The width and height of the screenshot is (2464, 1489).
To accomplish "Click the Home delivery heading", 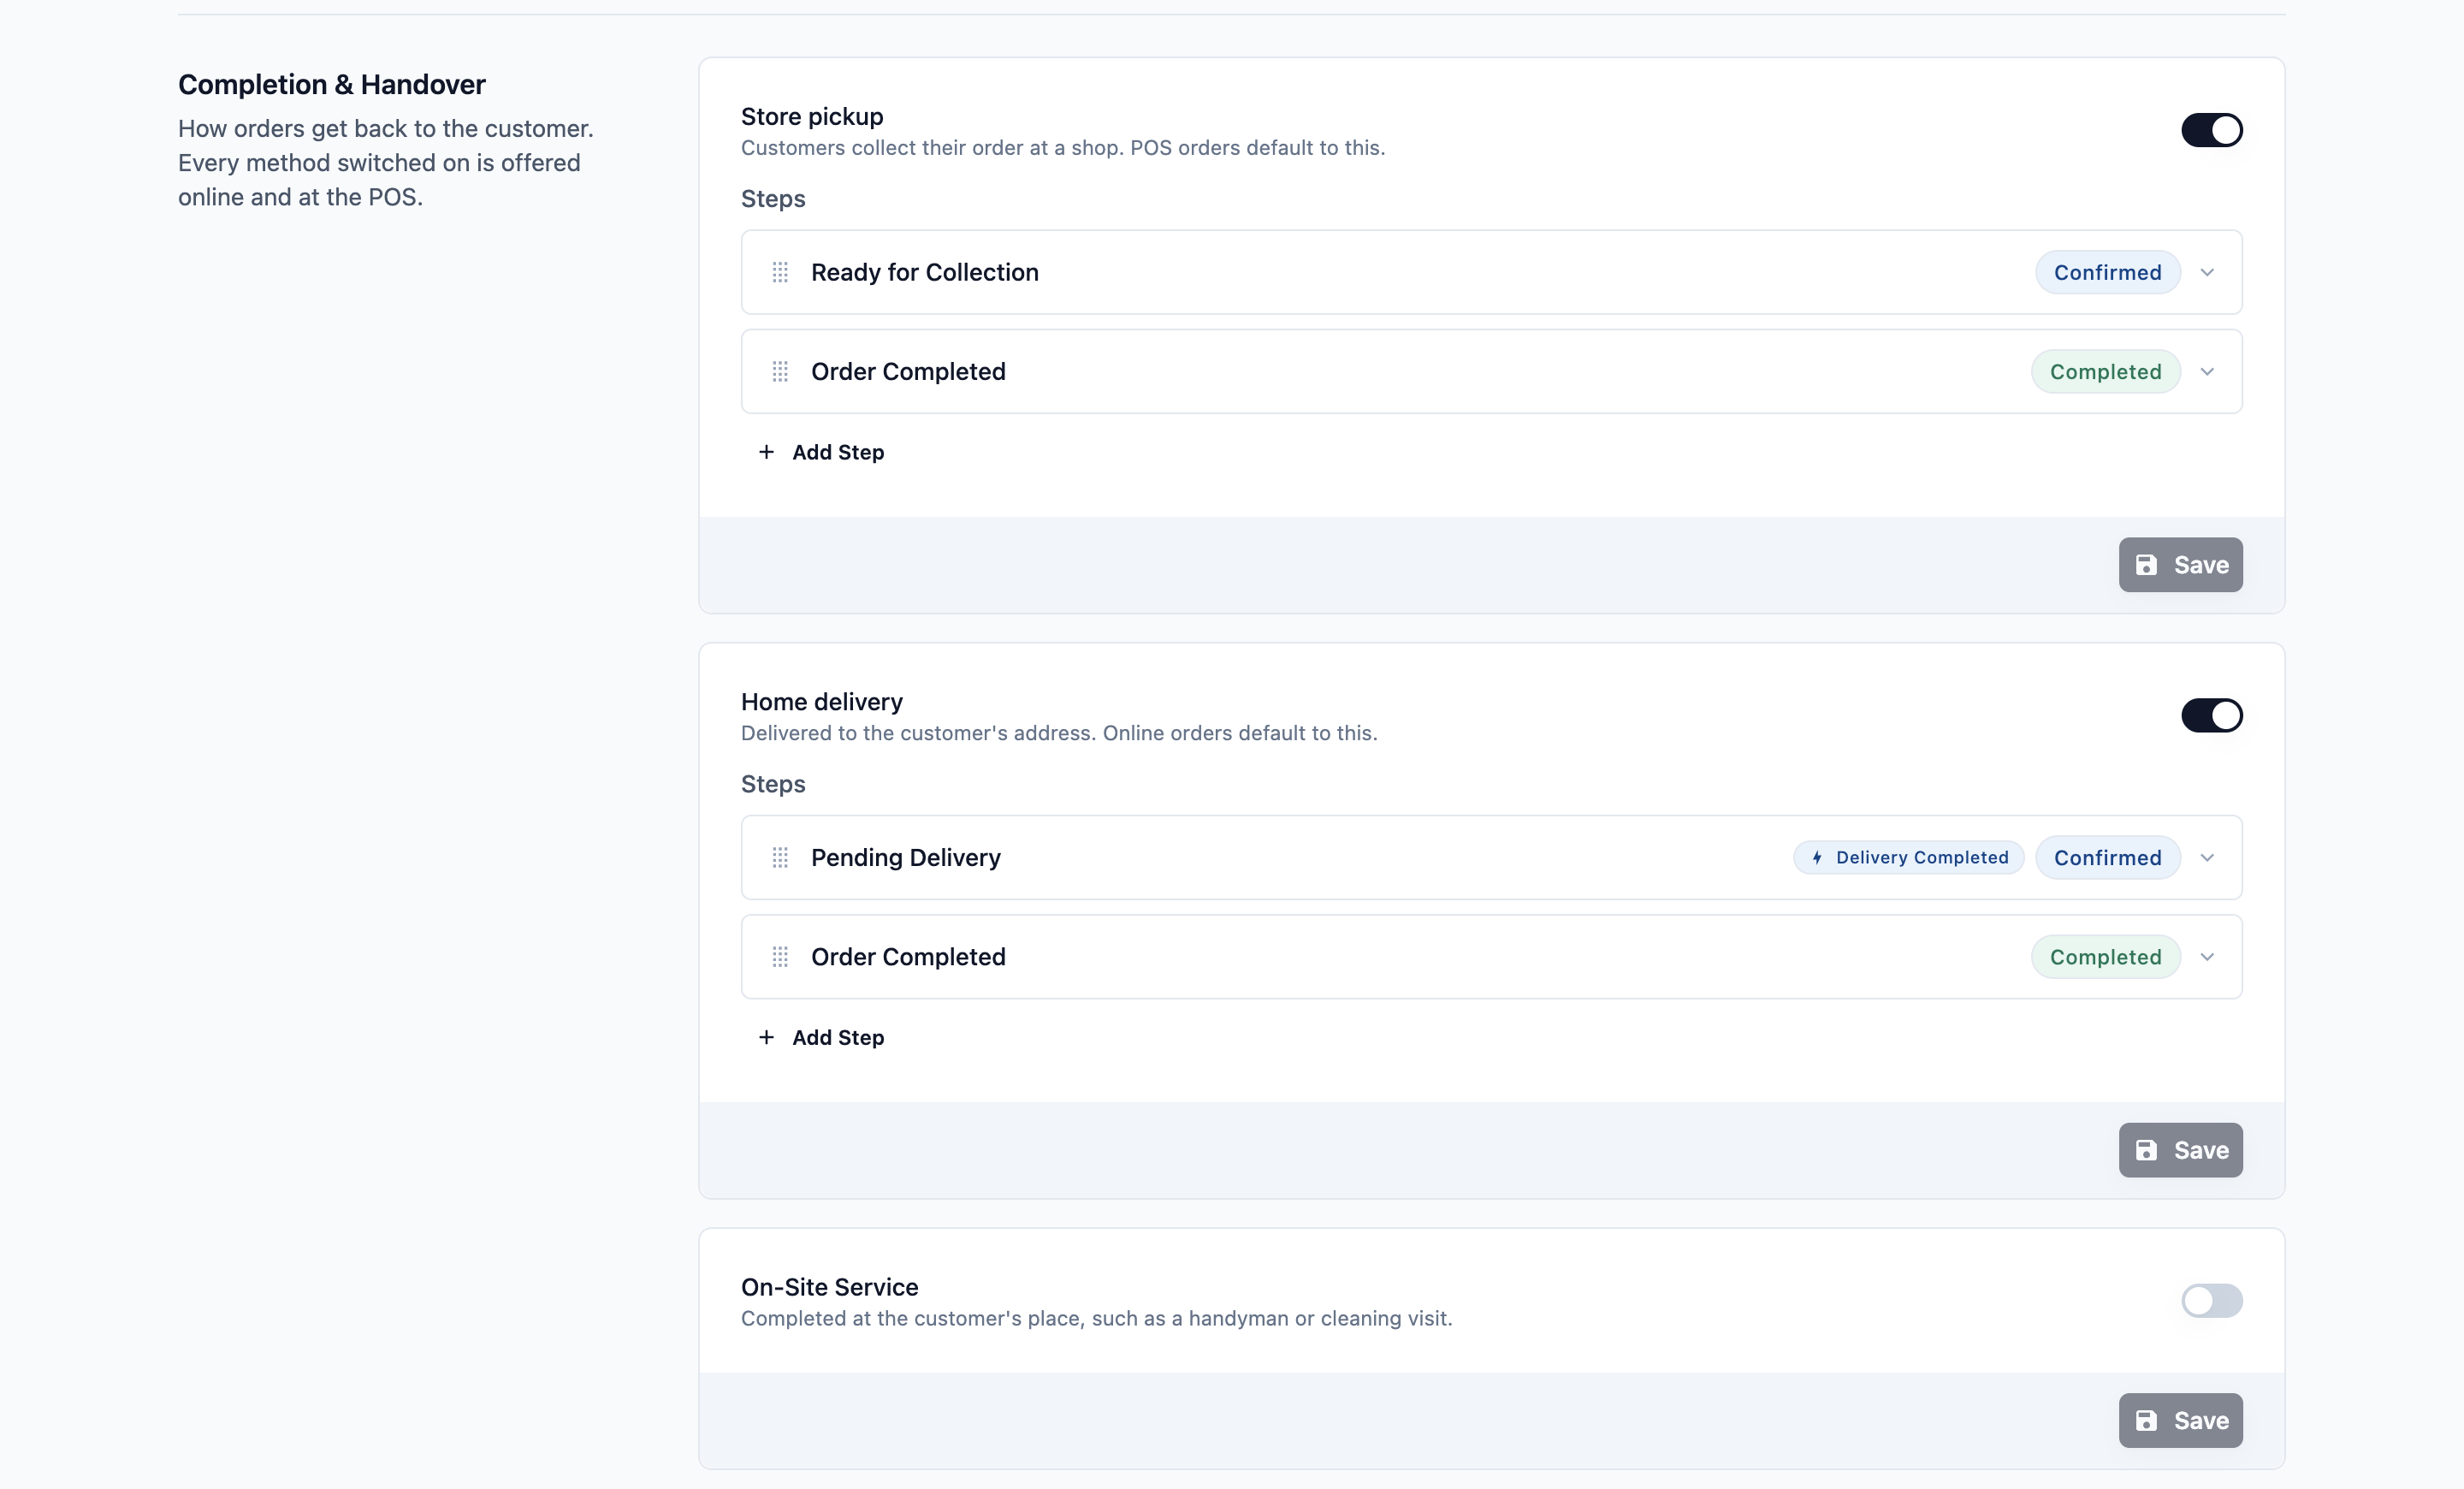I will [x=821, y=701].
